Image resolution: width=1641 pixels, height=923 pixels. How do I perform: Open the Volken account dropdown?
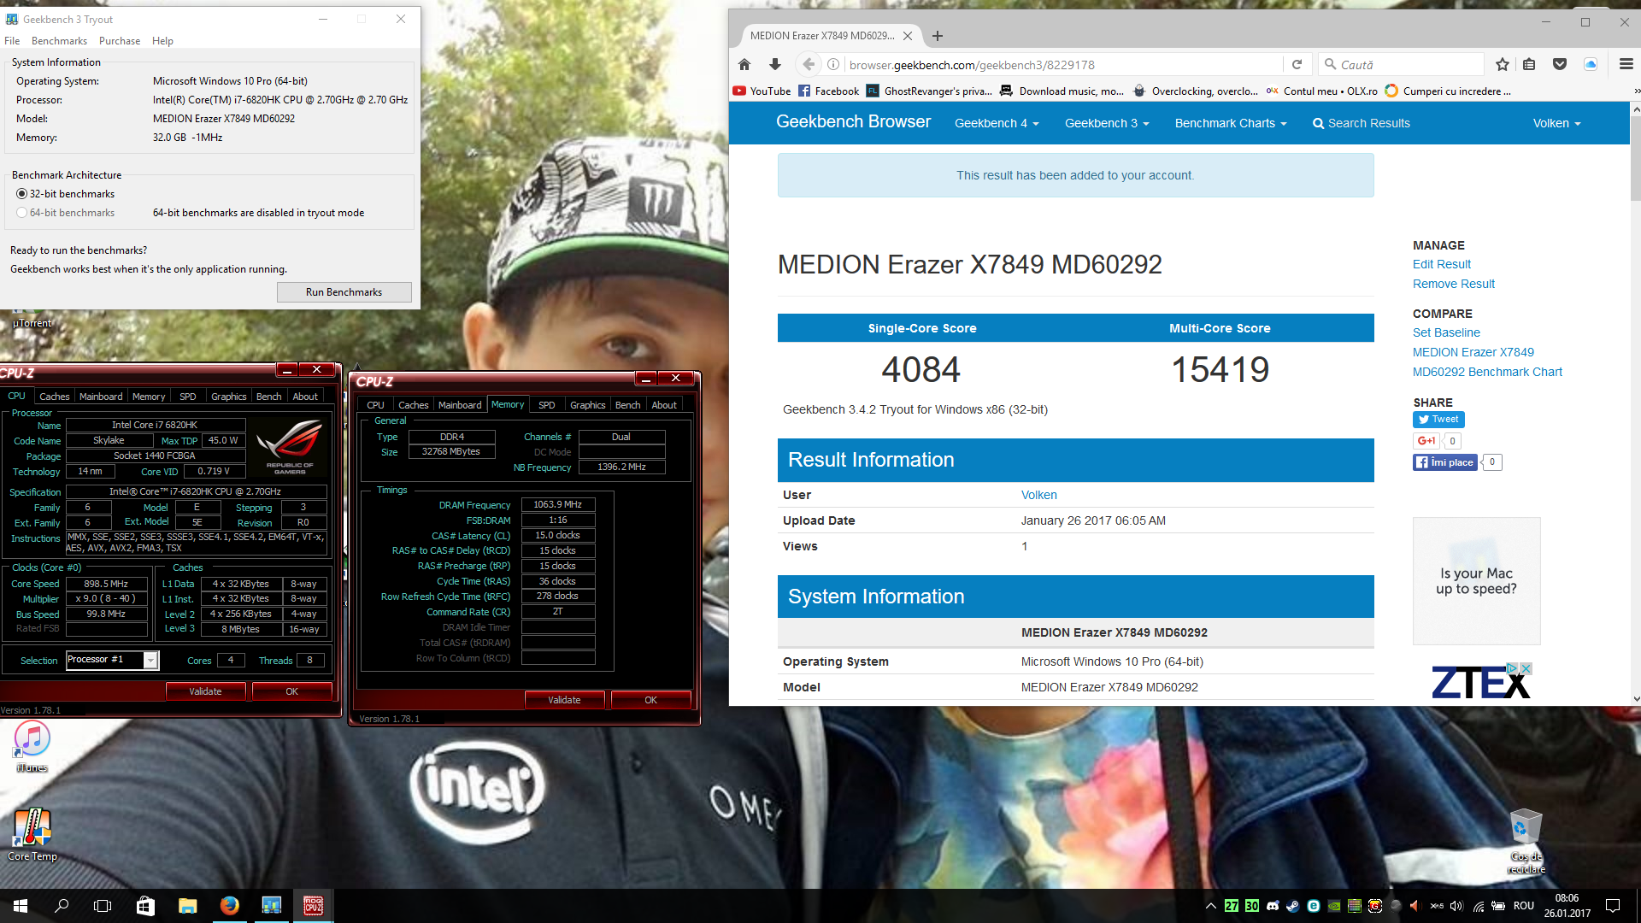click(1556, 123)
